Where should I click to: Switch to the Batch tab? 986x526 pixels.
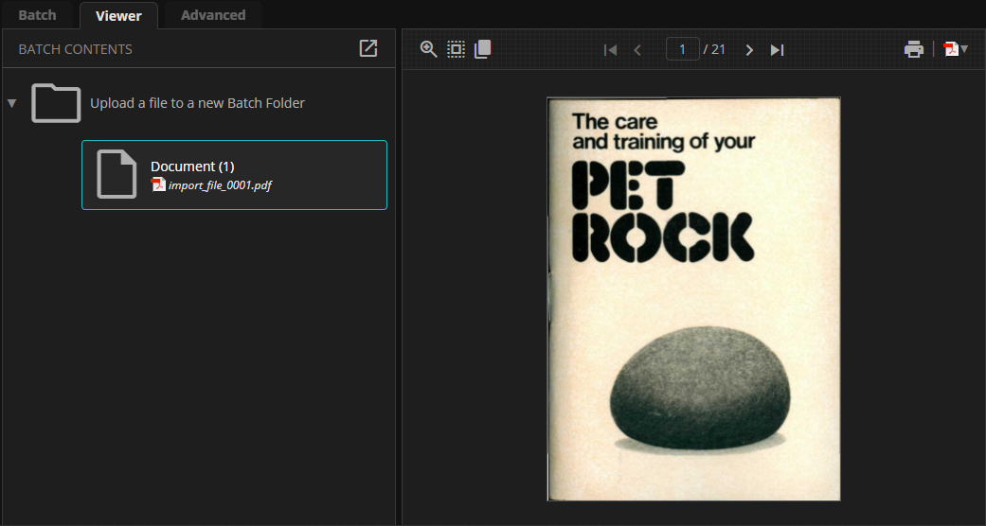38,15
